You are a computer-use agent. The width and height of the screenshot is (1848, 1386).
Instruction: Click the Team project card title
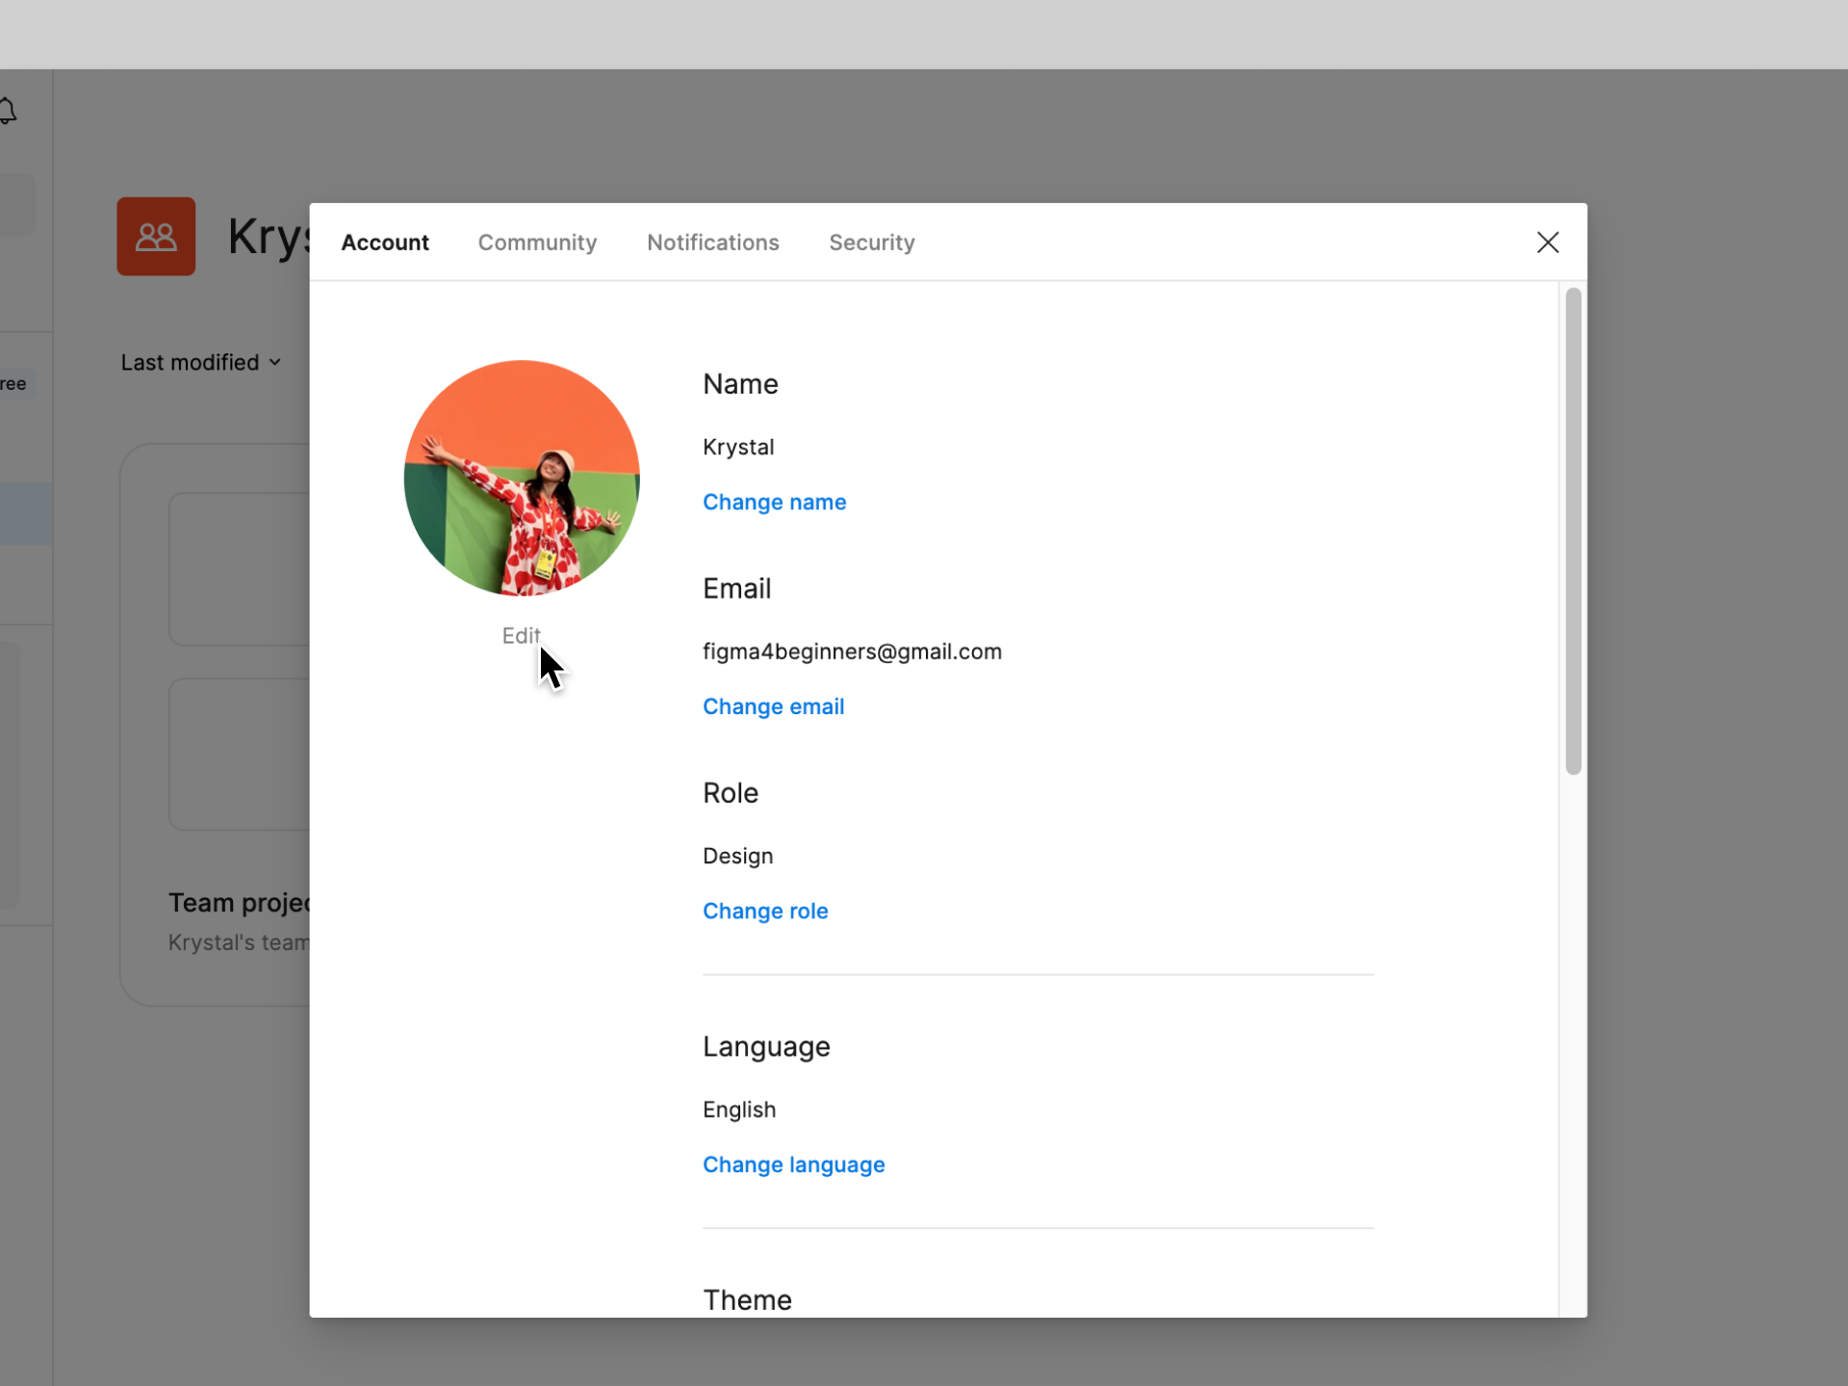pyautogui.click(x=239, y=903)
